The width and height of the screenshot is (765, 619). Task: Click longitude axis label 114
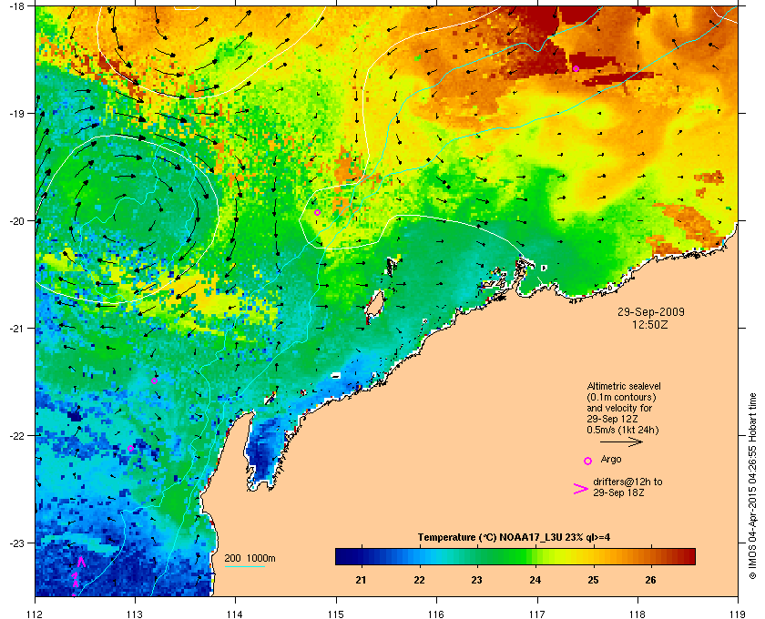coord(235,614)
